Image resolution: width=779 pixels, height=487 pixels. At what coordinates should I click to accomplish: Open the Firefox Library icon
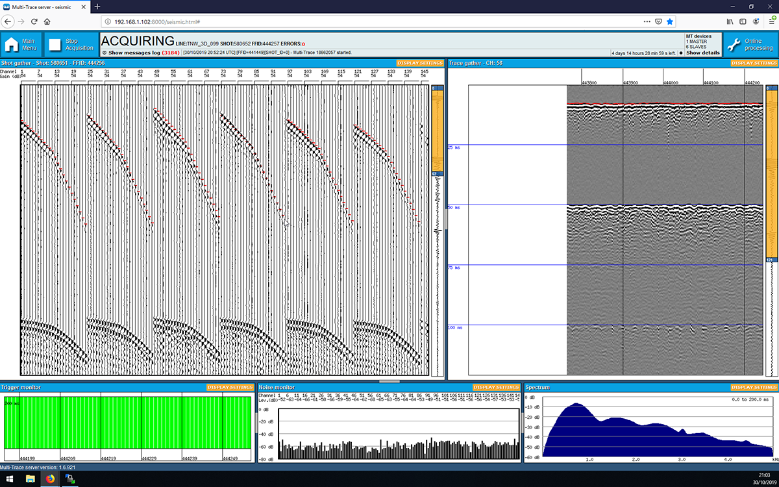point(730,21)
